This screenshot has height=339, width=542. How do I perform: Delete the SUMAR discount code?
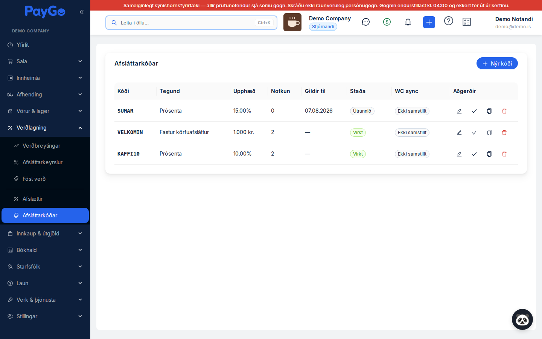(504, 111)
